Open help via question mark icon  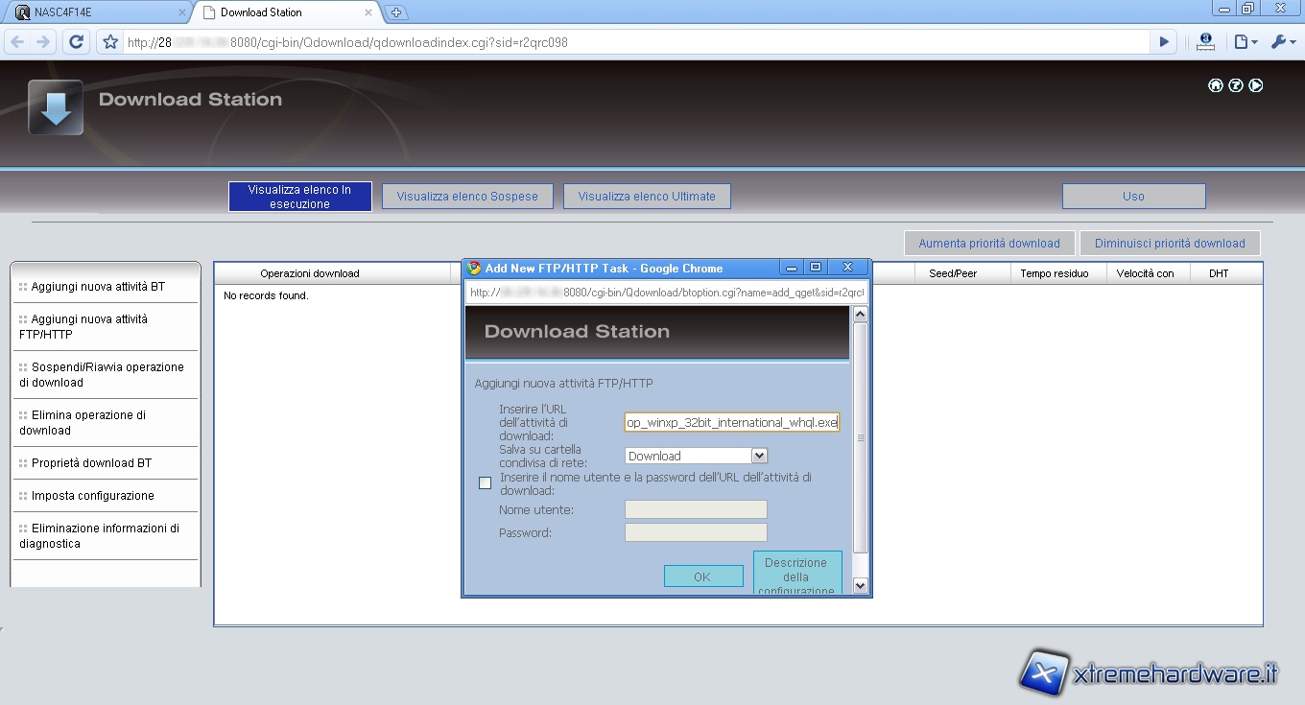tap(1236, 85)
